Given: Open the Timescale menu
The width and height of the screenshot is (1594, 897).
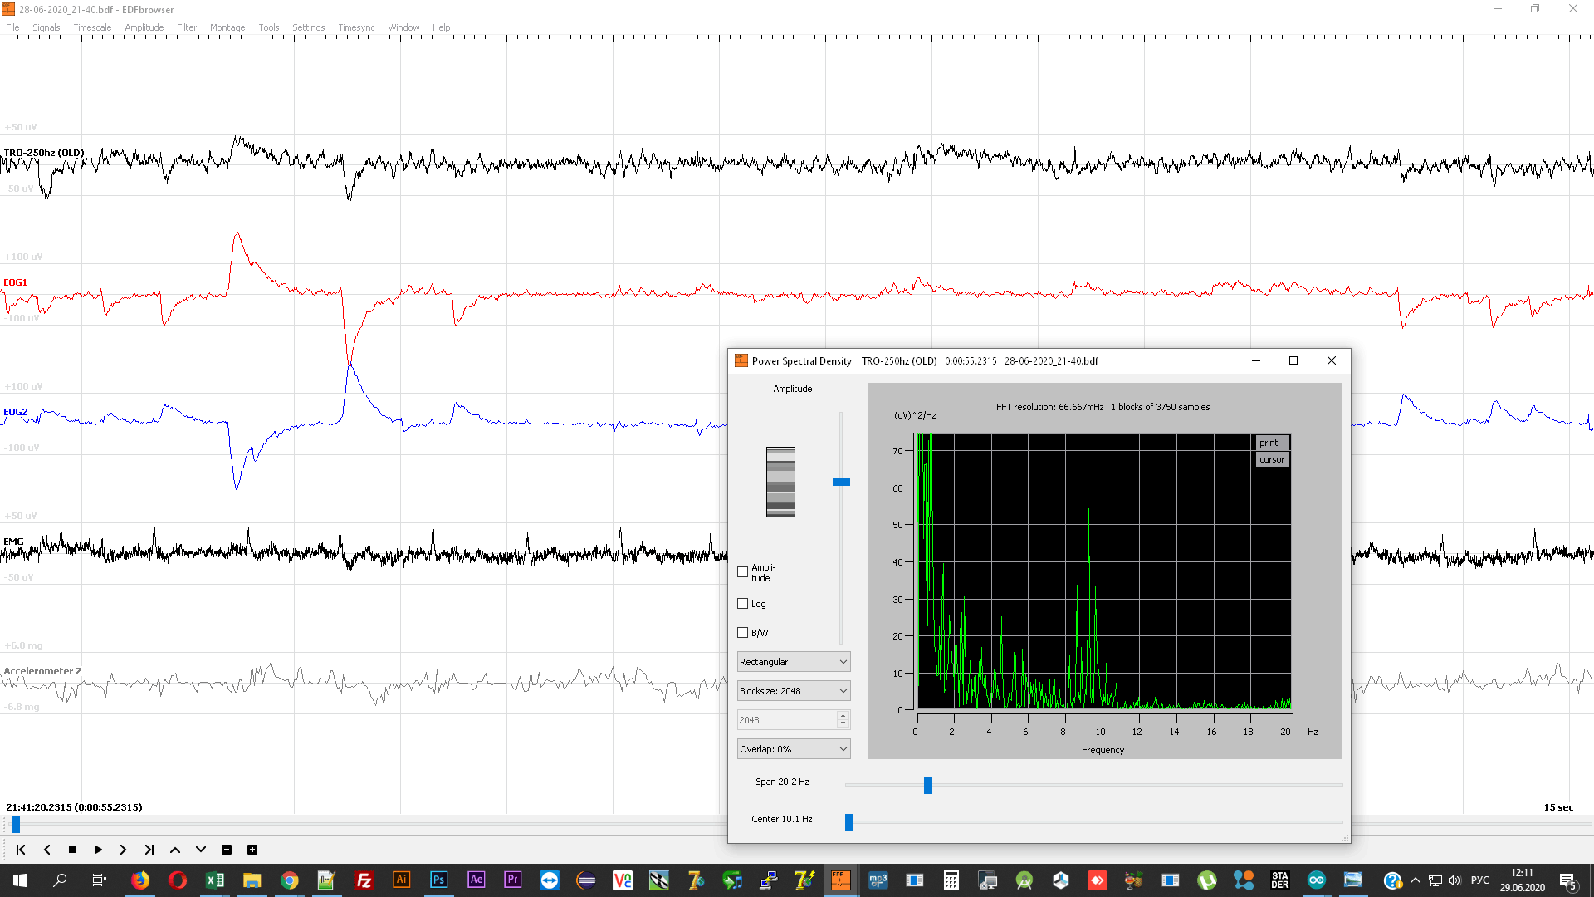Looking at the screenshot, I should point(92,27).
